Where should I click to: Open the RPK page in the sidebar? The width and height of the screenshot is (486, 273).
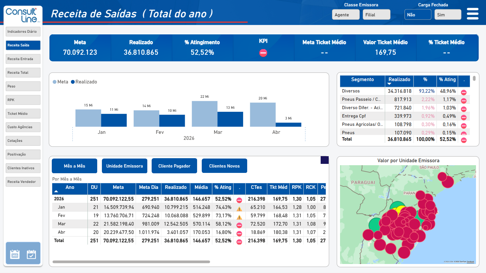tap(23, 100)
